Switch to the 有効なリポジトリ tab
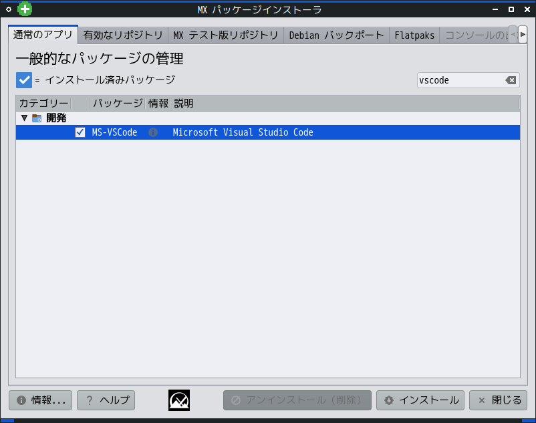The image size is (536, 423). [x=124, y=34]
